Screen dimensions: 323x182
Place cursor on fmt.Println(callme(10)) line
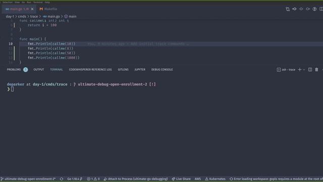tap(51, 44)
